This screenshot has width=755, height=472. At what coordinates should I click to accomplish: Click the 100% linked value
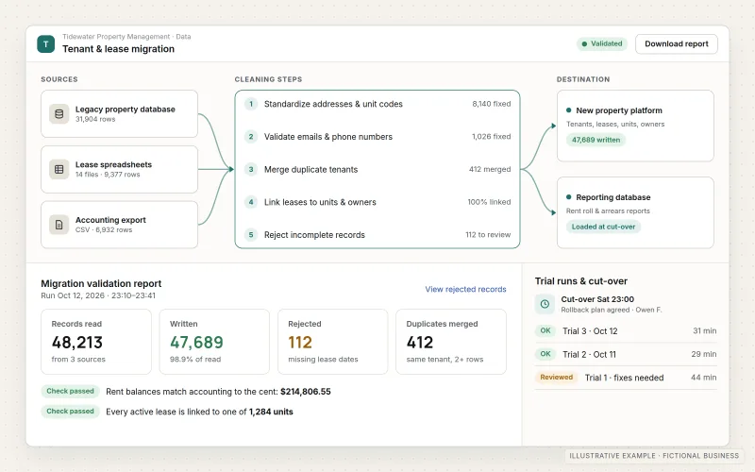point(489,202)
